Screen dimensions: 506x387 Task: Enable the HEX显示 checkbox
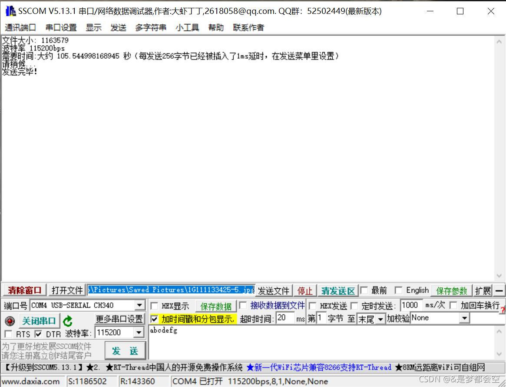coord(155,305)
